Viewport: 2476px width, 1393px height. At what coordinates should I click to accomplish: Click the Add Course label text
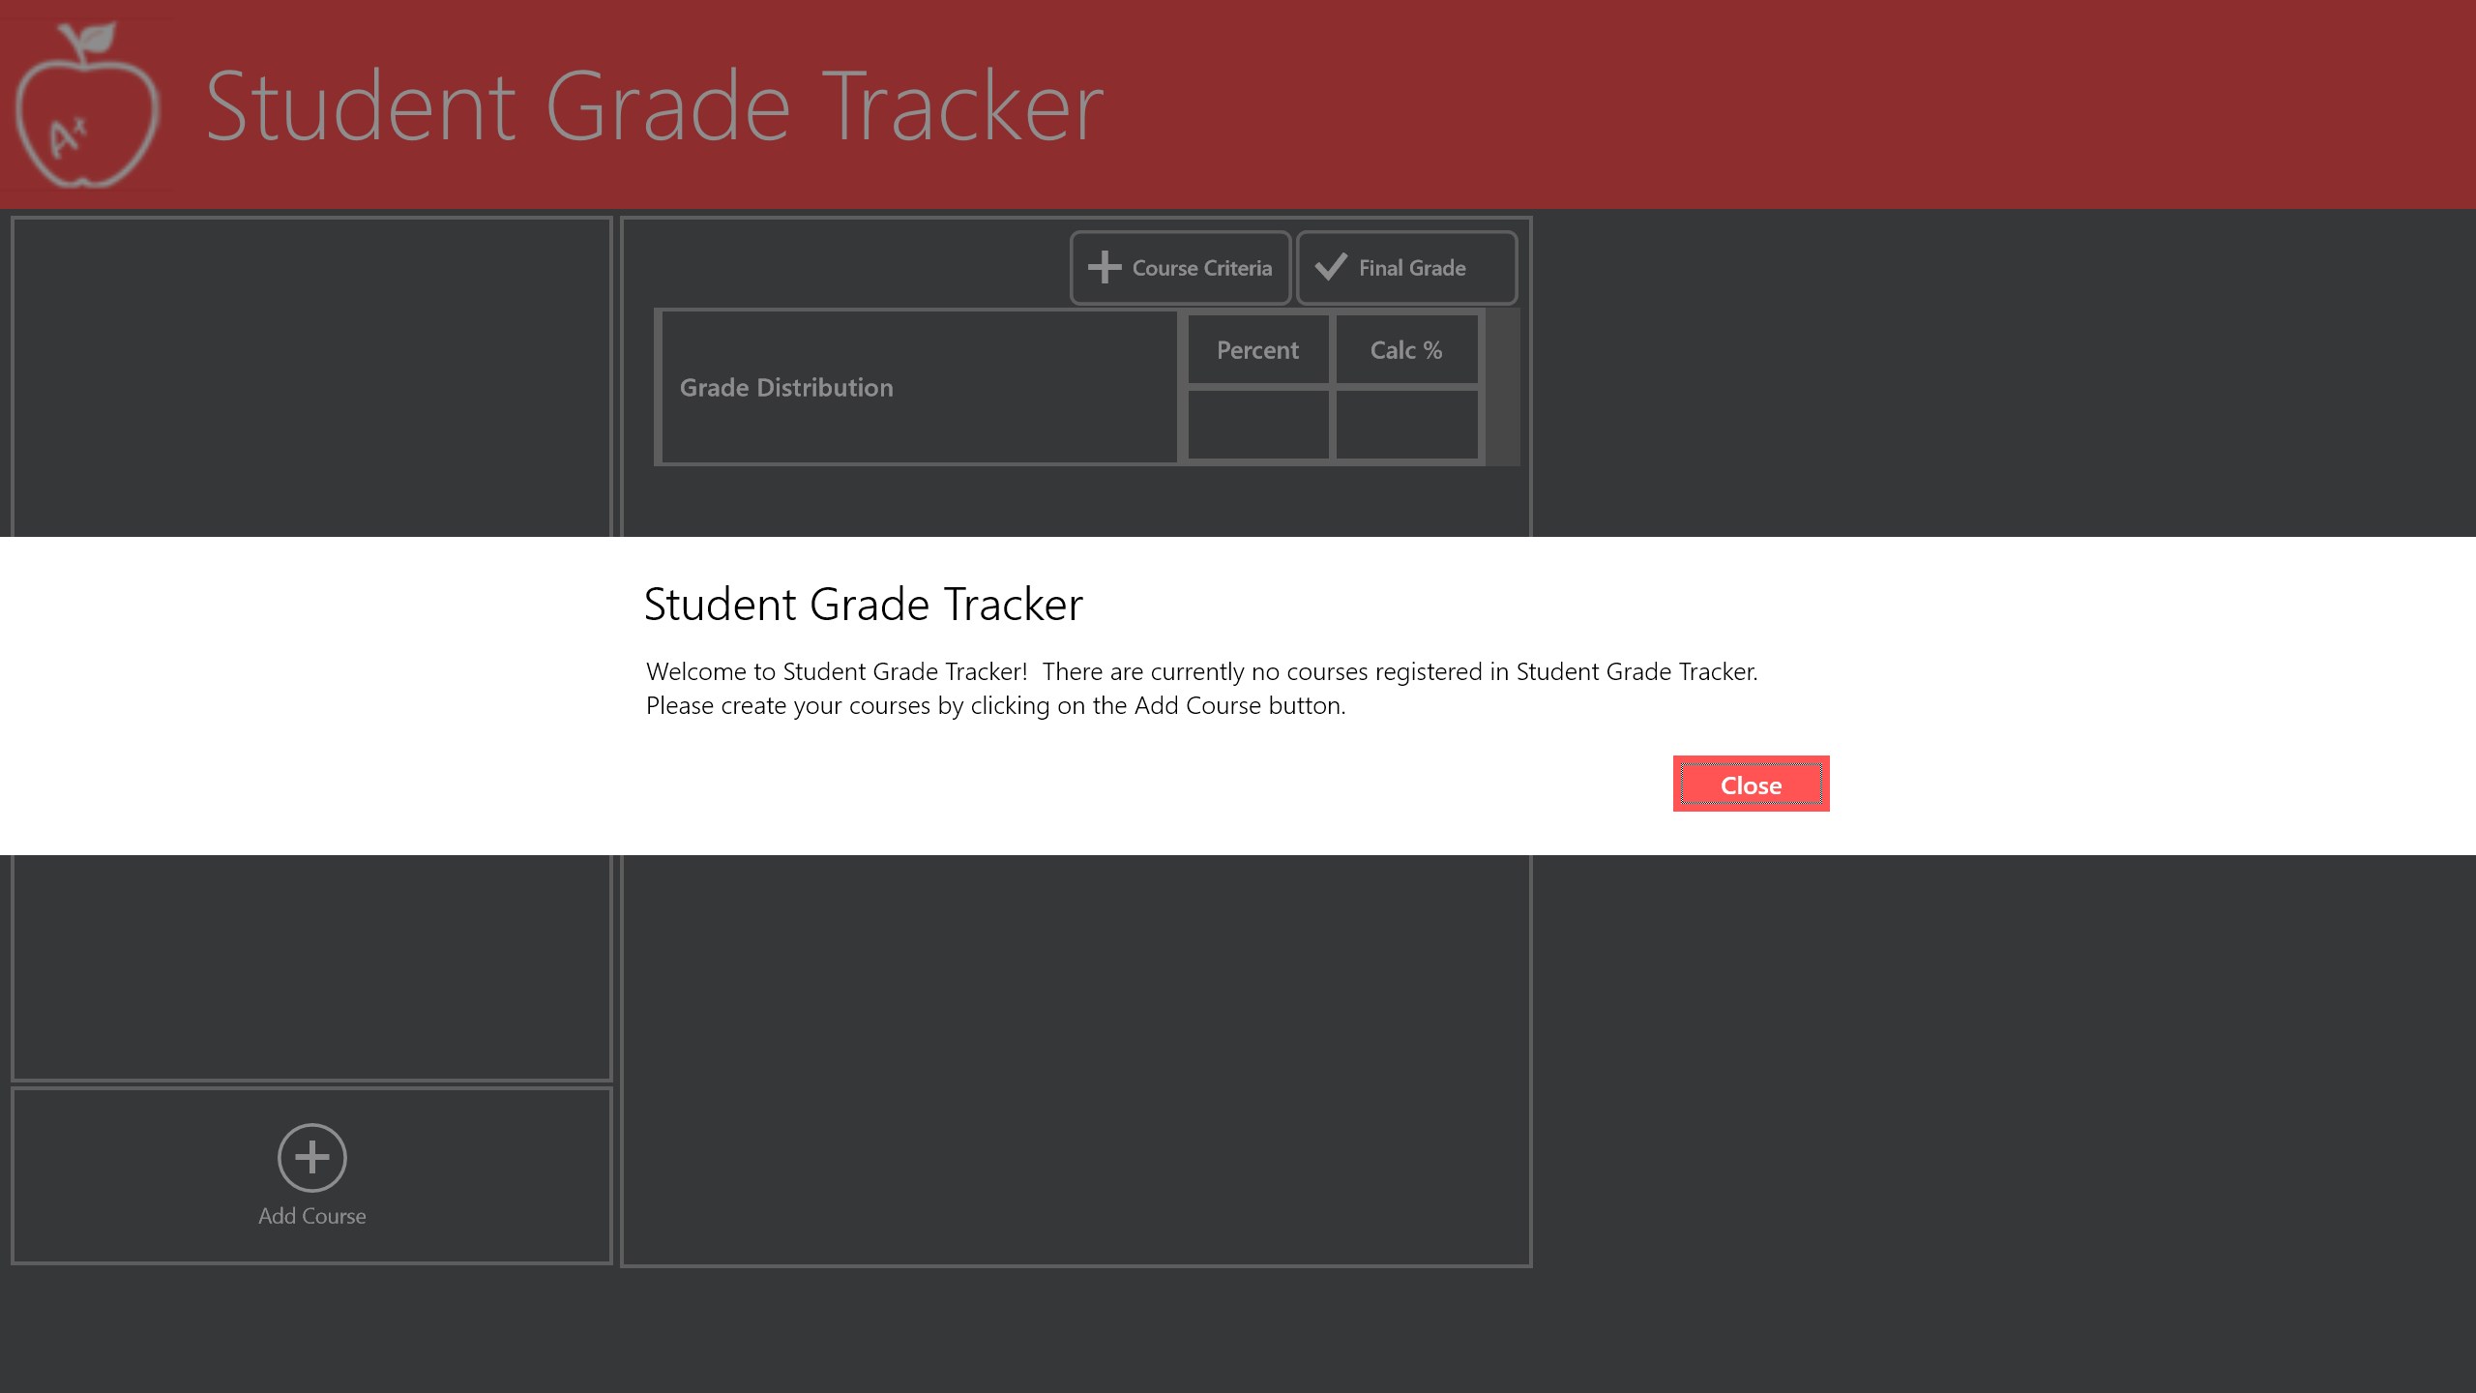pyautogui.click(x=311, y=1216)
